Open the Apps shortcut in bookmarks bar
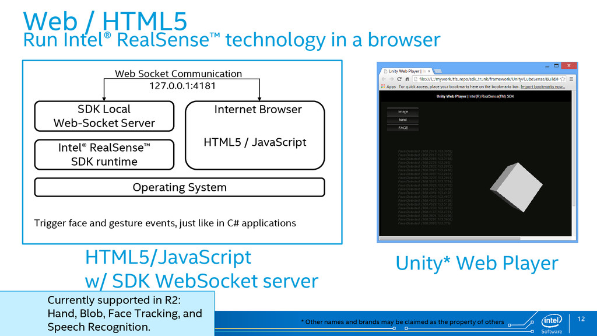 coord(388,87)
